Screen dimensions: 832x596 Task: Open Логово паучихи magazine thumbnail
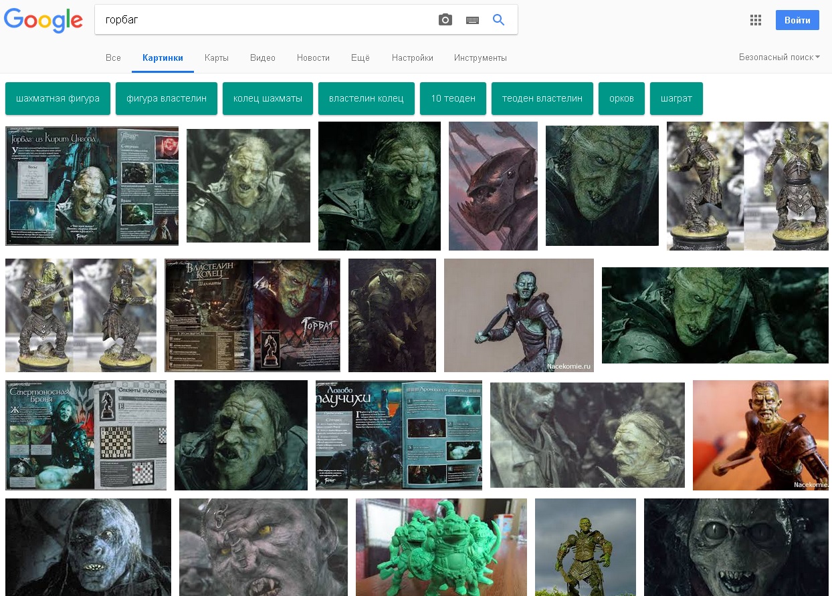(399, 435)
